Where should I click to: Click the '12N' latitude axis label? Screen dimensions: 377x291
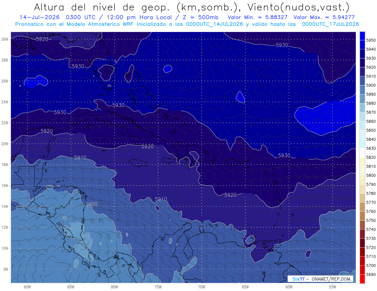point(5,227)
